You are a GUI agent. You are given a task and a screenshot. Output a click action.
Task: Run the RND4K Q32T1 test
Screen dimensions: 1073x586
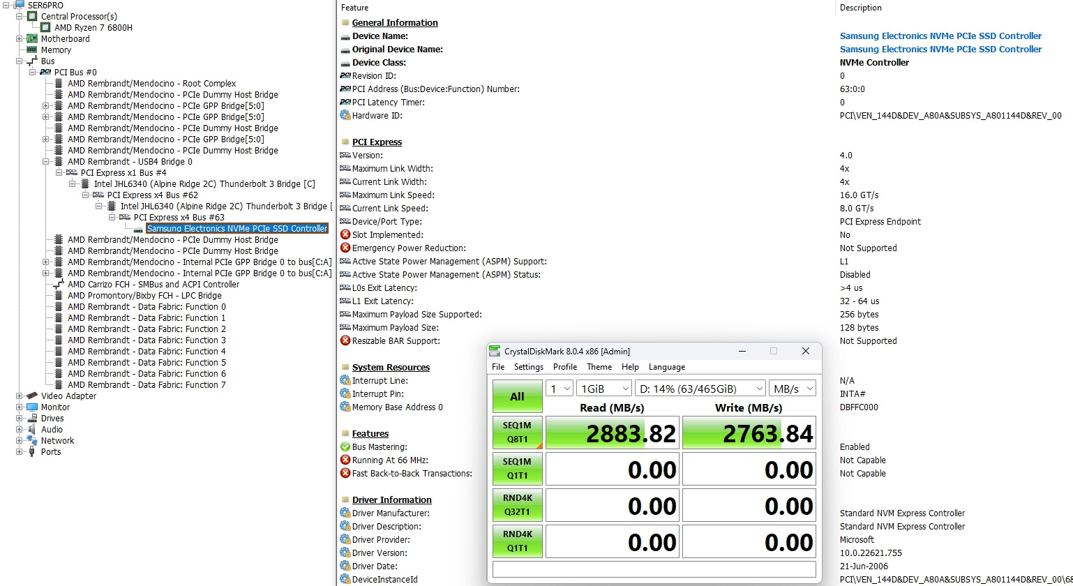[517, 505]
